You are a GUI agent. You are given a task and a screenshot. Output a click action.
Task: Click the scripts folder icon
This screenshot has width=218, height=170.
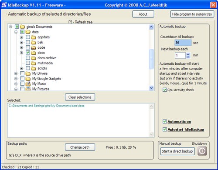coord(34,68)
